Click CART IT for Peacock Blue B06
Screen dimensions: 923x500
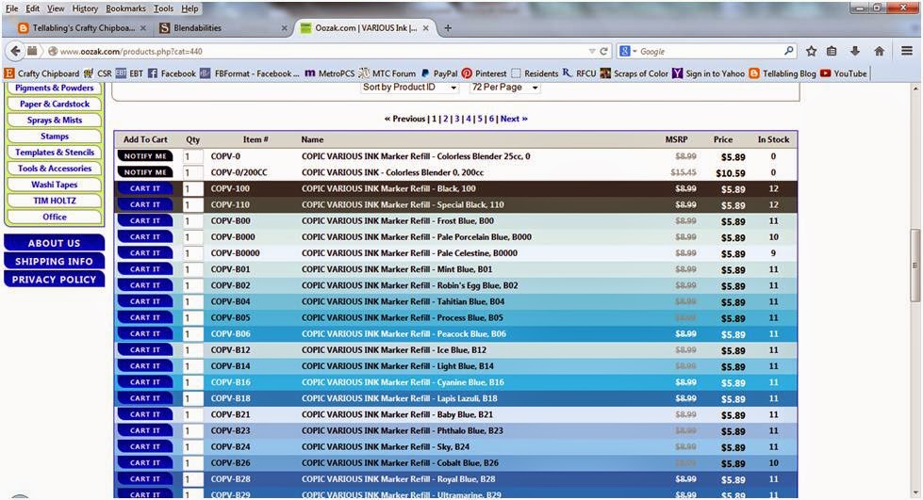(x=145, y=334)
